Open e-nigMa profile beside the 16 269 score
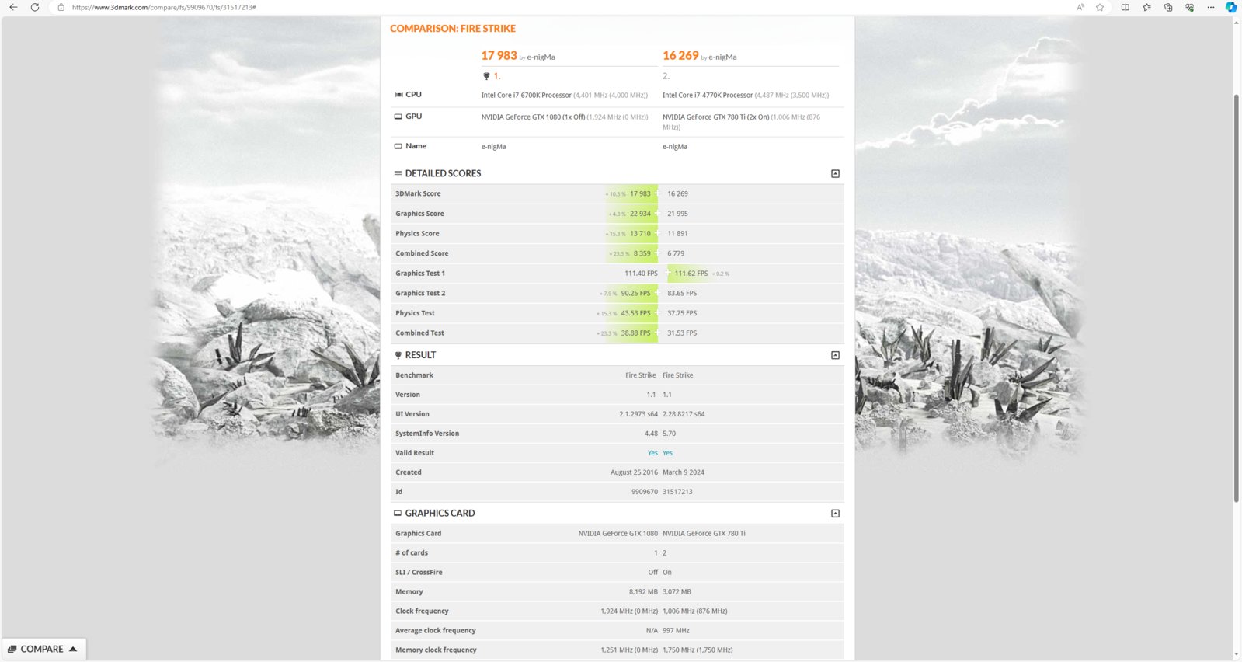 tap(722, 57)
